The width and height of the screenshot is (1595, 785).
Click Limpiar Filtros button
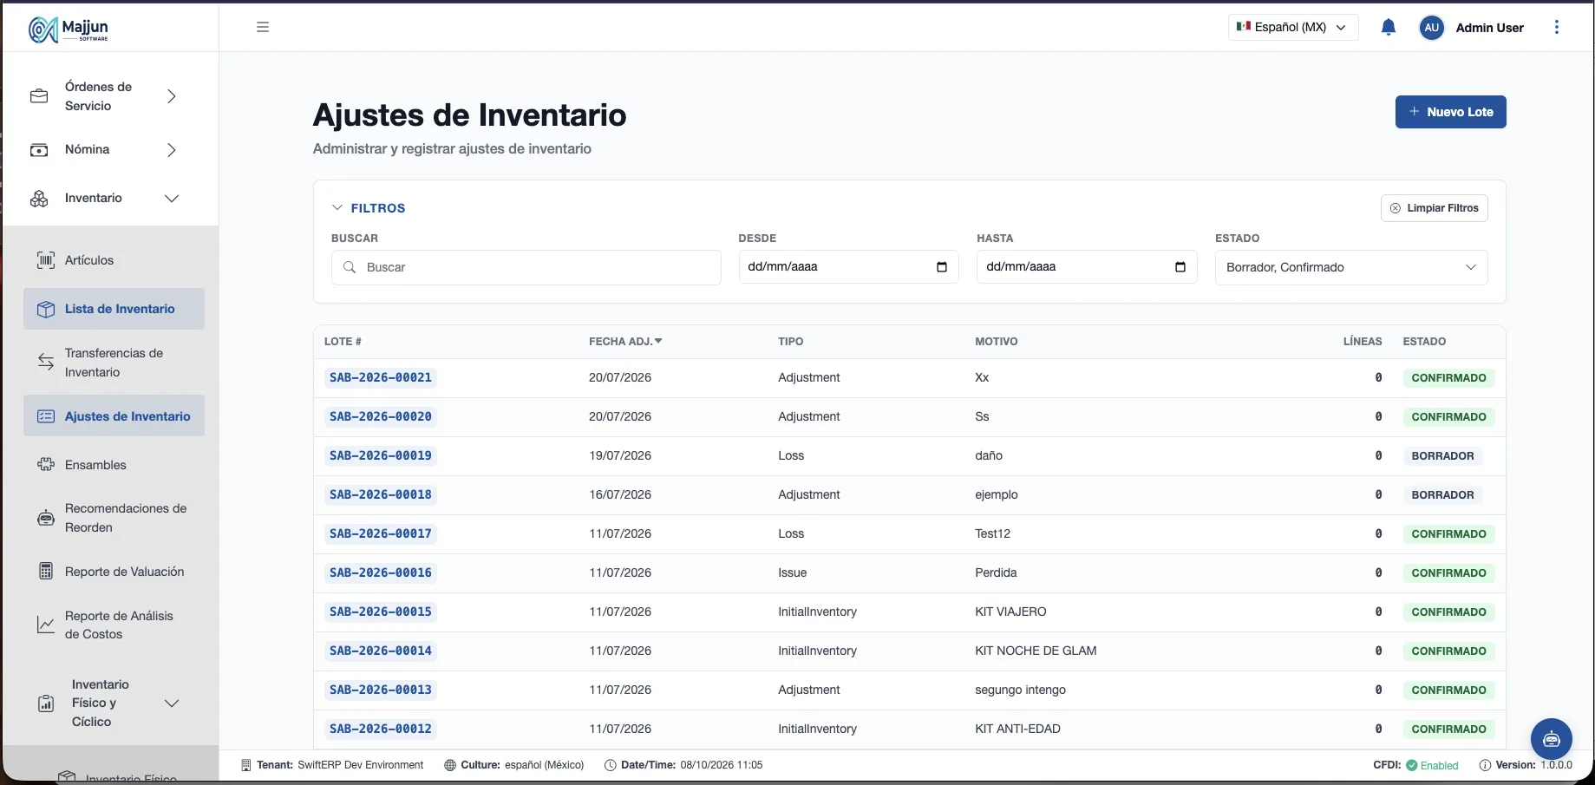click(x=1435, y=208)
